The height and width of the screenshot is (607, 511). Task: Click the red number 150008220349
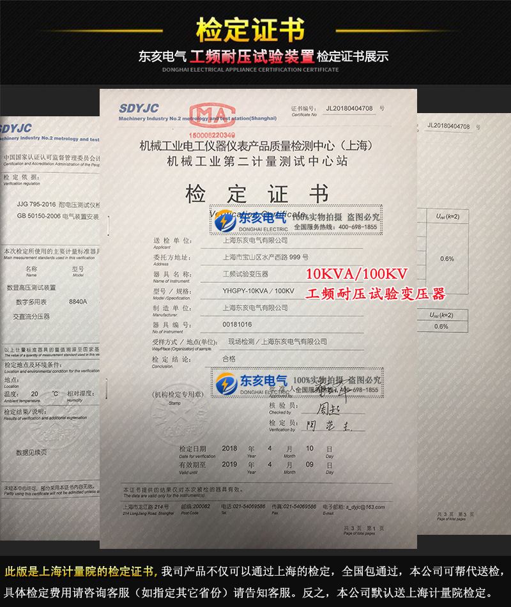212,135
